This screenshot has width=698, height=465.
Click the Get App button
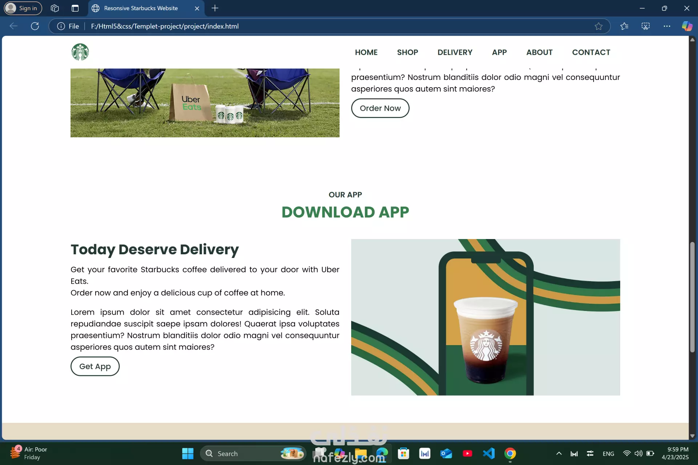pyautogui.click(x=95, y=366)
